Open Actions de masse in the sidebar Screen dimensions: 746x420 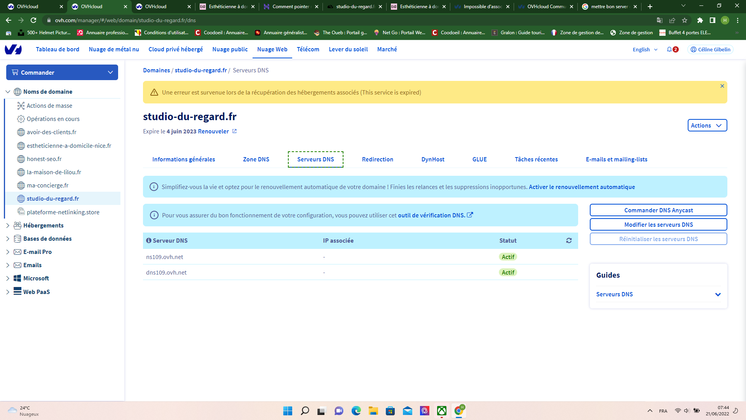49,106
